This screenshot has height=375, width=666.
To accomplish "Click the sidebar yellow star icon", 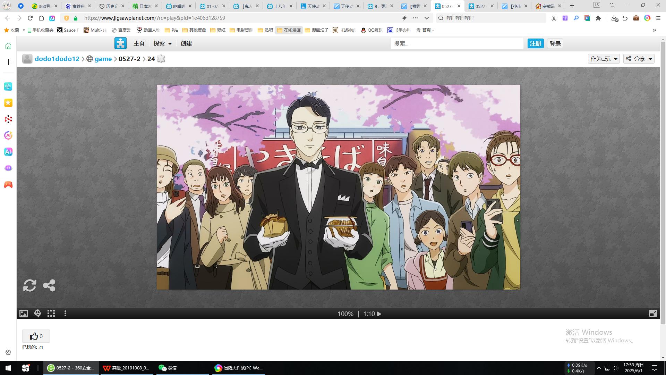I will 8,103.
